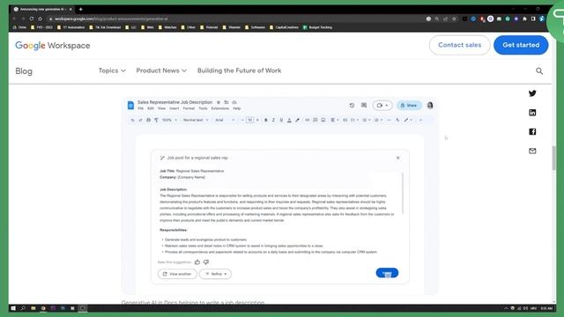
Task: Open the Docs zoom 100% dropdown
Action: click(x=169, y=120)
